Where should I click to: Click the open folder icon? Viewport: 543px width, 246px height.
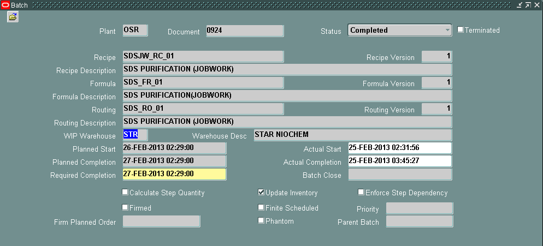13,16
